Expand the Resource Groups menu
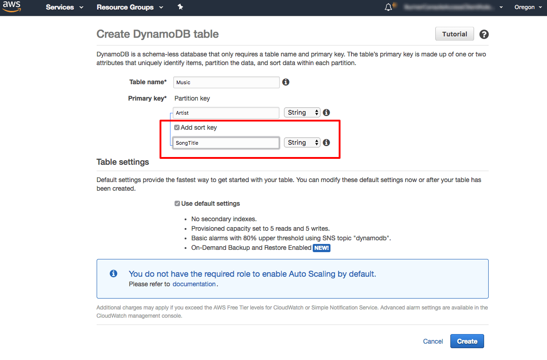The width and height of the screenshot is (547, 360). click(x=130, y=7)
